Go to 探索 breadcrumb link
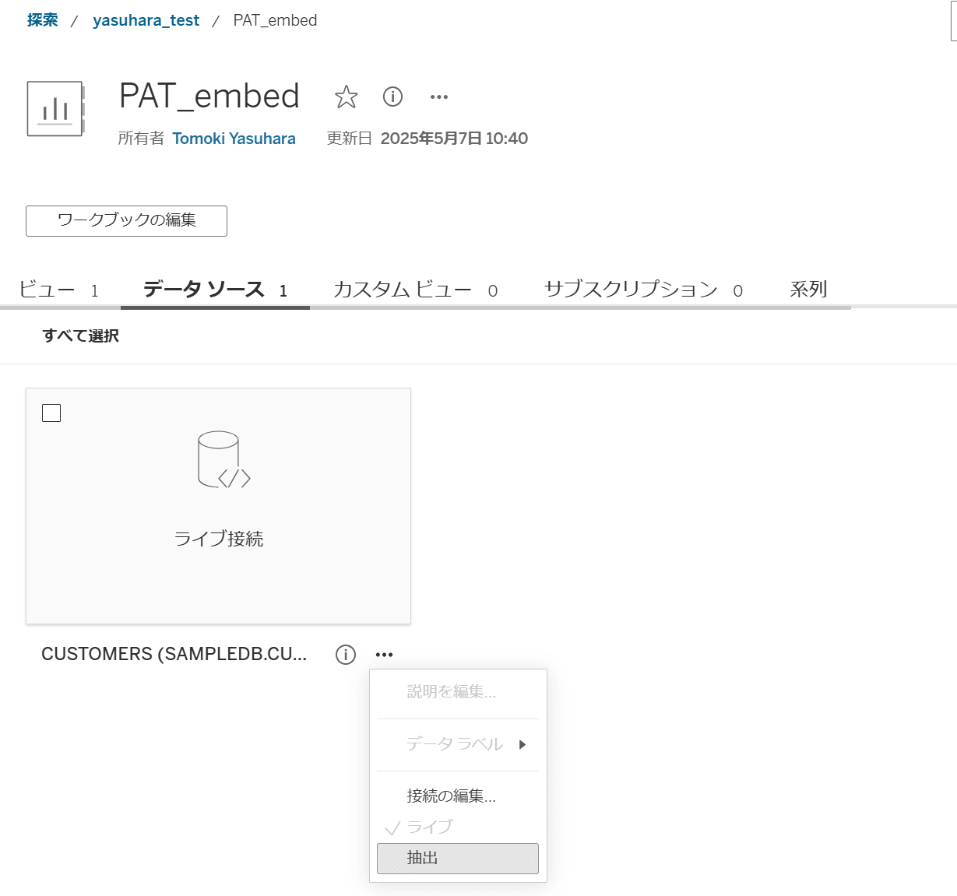Viewport: 957px width, 896px height. [x=42, y=20]
